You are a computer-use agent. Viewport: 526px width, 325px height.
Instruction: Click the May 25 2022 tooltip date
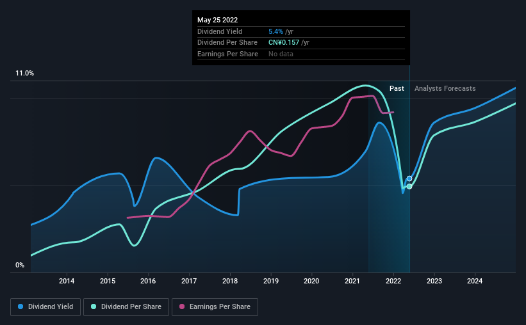[x=217, y=20]
